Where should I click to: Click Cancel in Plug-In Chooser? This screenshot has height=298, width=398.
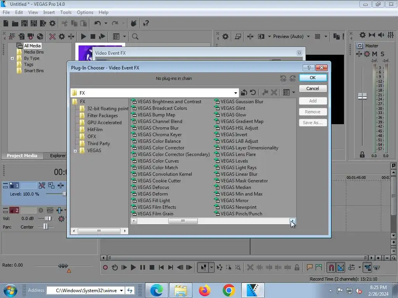click(313, 88)
